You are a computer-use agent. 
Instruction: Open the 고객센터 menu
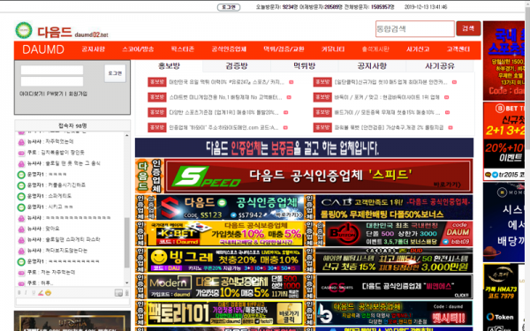coord(458,49)
